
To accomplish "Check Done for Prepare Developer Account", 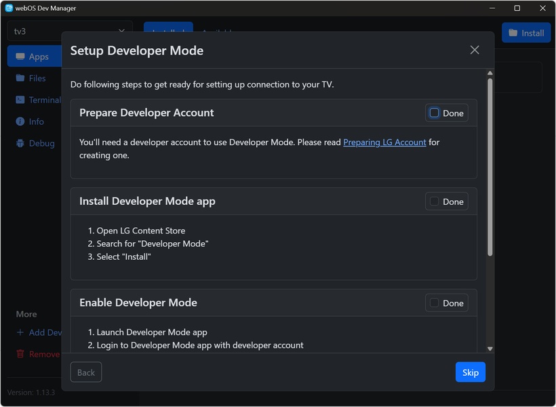I will click(435, 113).
